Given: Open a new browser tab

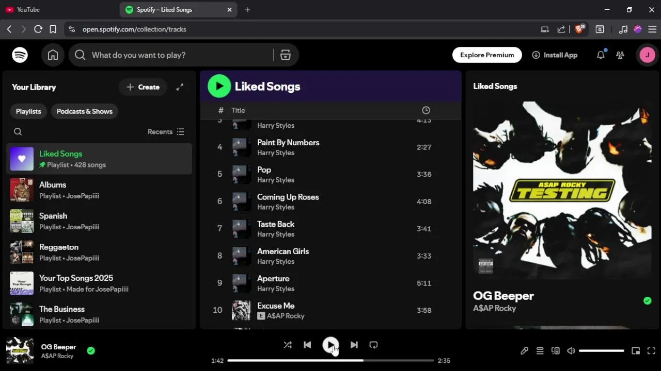Looking at the screenshot, I should click(247, 10).
